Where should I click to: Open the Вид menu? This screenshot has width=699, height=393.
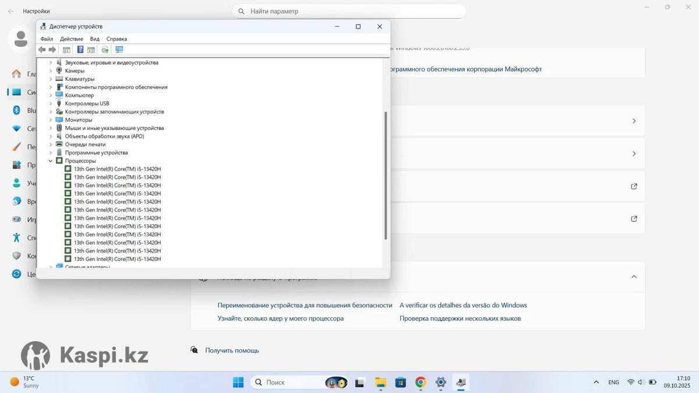tap(94, 39)
